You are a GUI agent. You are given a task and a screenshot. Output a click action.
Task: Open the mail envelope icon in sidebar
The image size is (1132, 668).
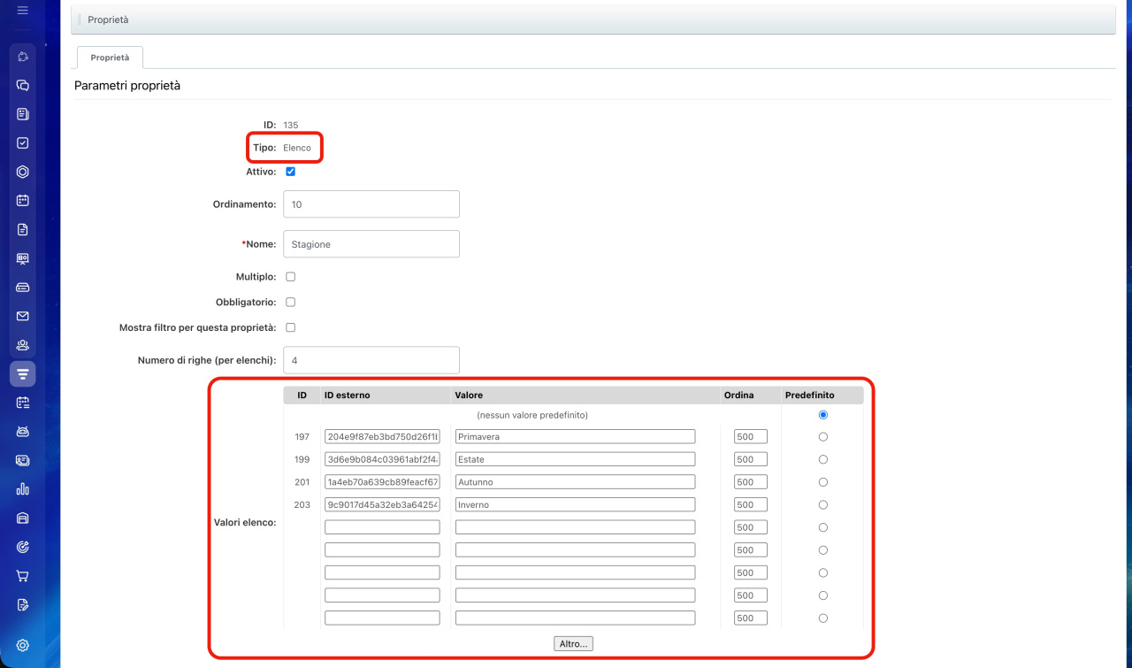[x=23, y=316]
